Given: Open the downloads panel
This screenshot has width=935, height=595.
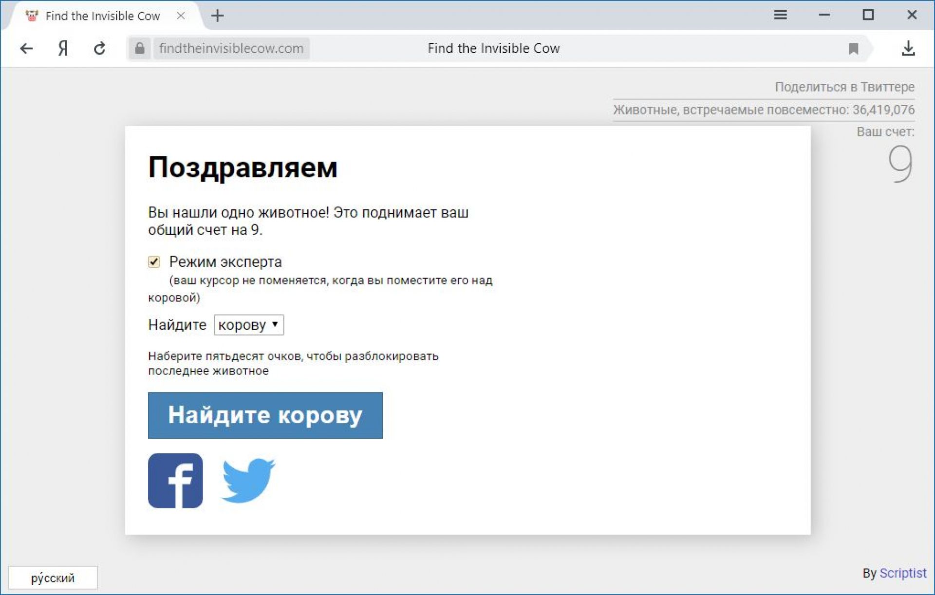Looking at the screenshot, I should [x=908, y=48].
